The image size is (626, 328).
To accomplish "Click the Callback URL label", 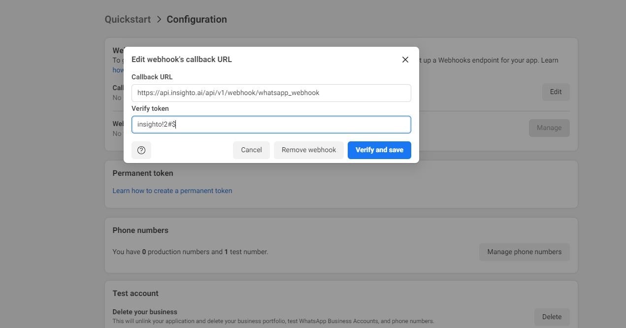I will tap(152, 77).
